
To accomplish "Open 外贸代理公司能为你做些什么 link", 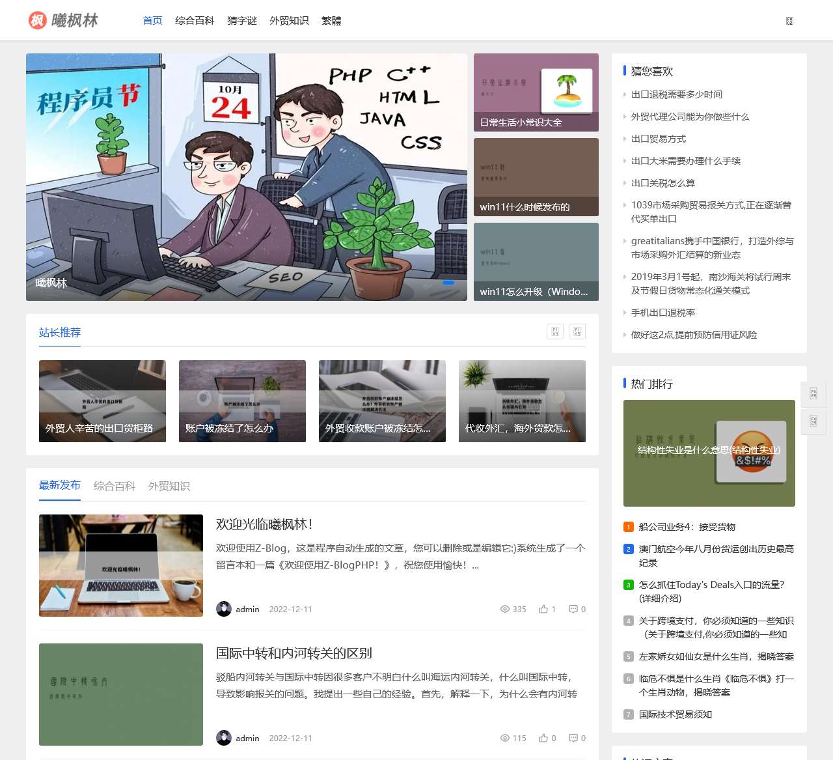I will click(x=690, y=117).
